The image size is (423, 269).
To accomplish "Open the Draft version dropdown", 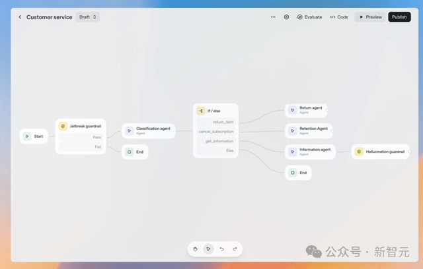I will pos(88,17).
